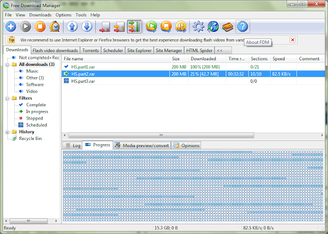Select light traffic usage mode icon
Image resolution: width=328 pixels, height=234 pixels.
coord(105,27)
